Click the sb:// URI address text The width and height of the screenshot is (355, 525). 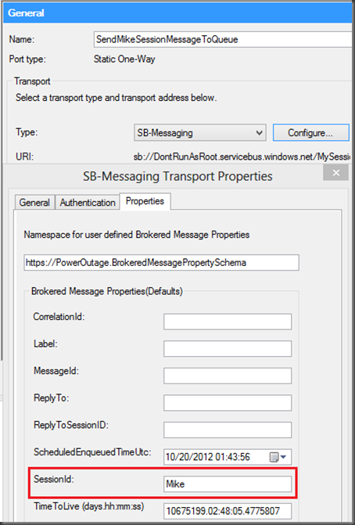coord(242,156)
